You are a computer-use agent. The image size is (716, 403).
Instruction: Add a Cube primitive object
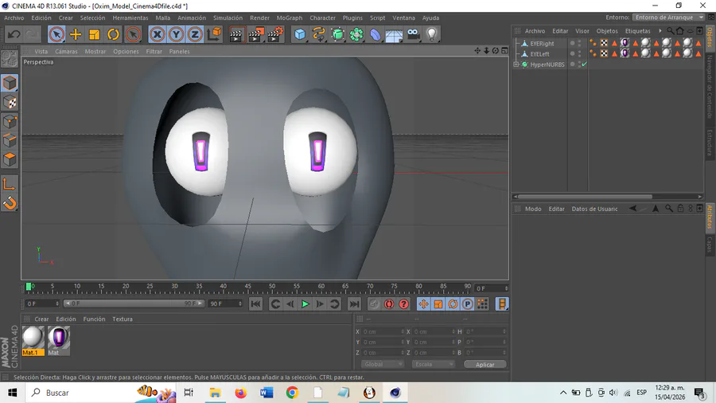tap(300, 34)
